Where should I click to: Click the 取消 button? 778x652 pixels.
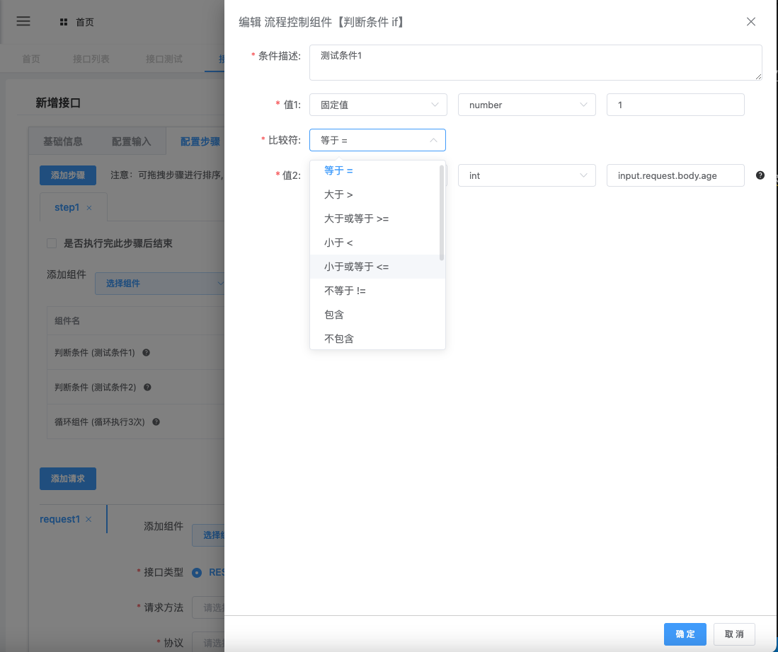coord(734,634)
